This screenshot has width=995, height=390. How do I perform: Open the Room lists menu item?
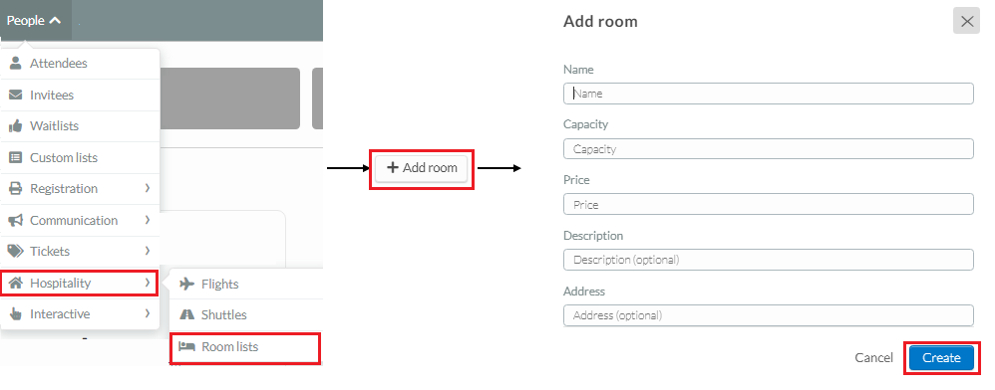pyautogui.click(x=245, y=347)
